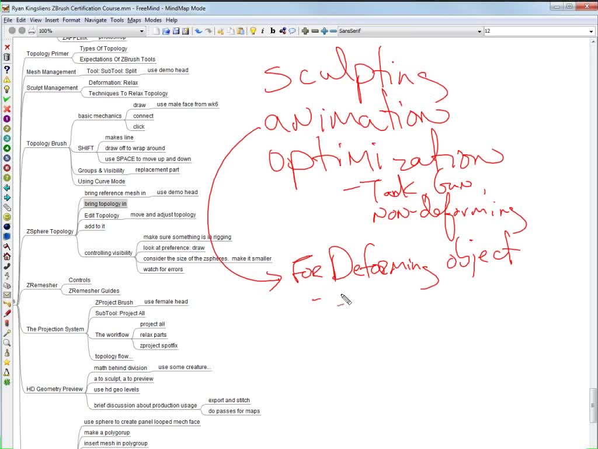Select the HD Geometry Preview node

pyautogui.click(x=54, y=389)
